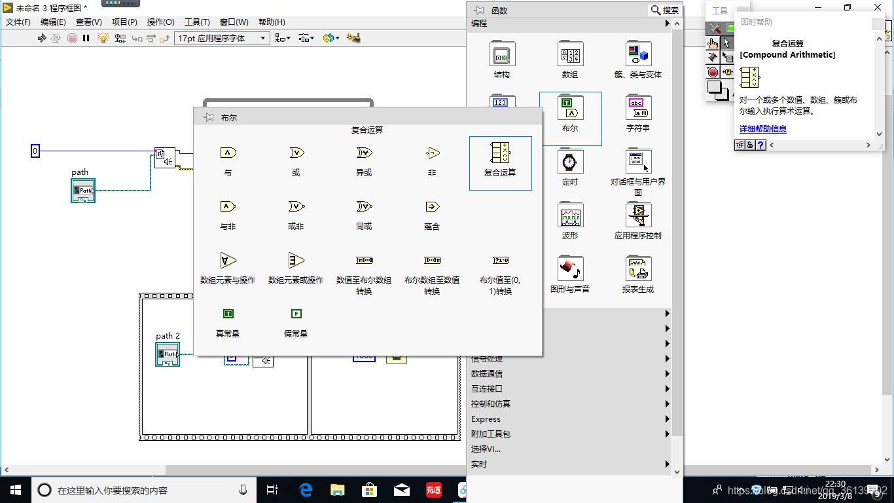Click the Run arrow toolbar button

(42, 38)
